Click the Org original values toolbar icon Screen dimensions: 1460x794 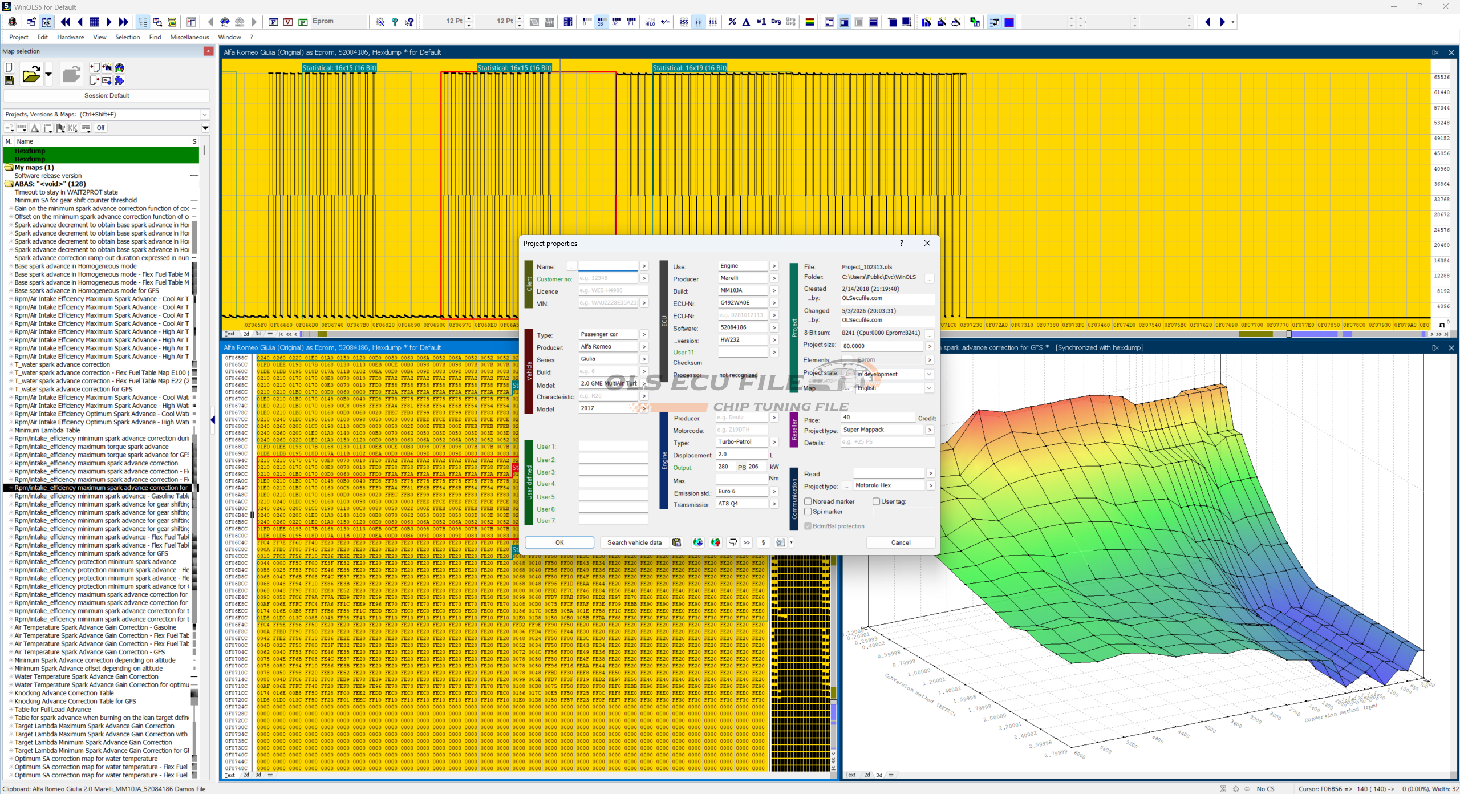776,22
